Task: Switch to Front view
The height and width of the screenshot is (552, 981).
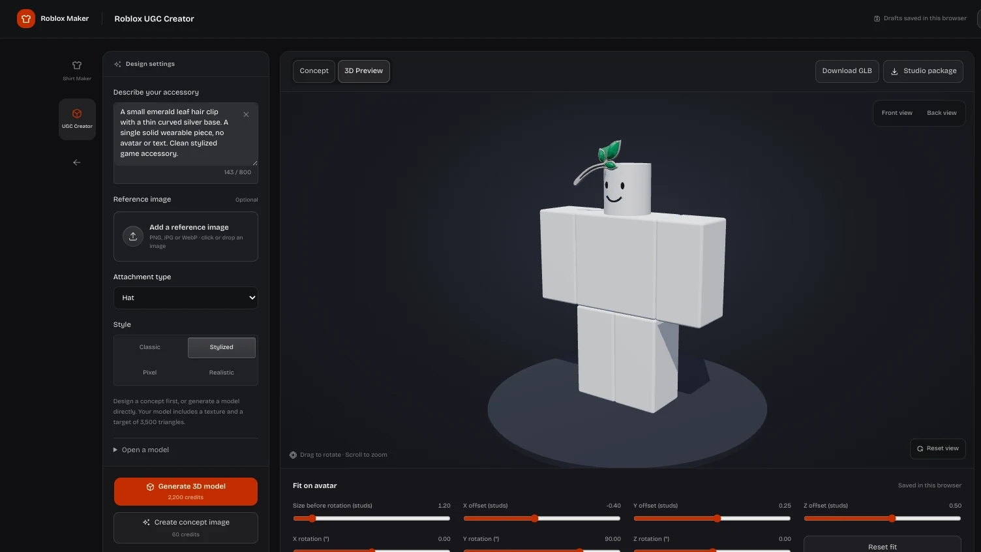Action: (x=897, y=113)
